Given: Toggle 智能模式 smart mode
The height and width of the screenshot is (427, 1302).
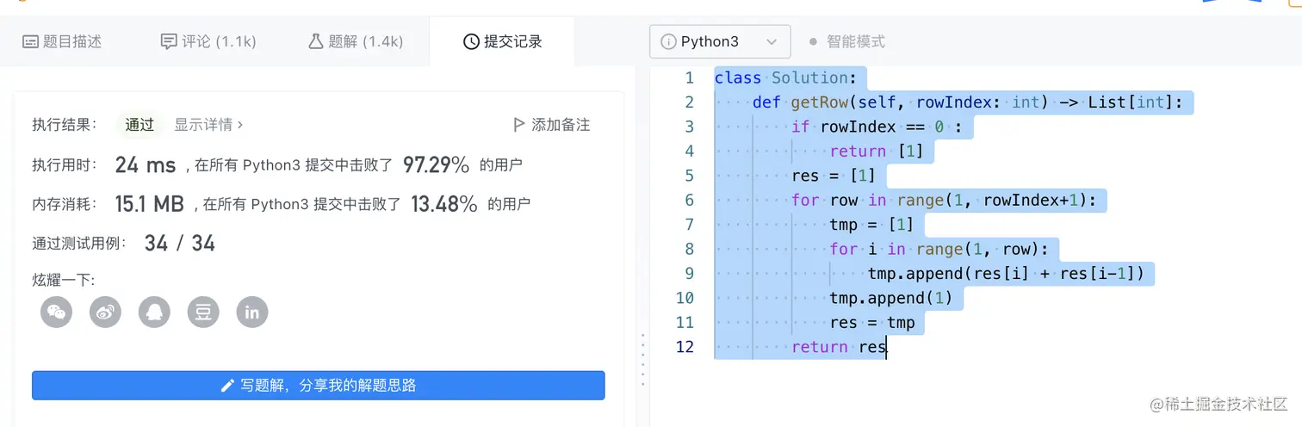Looking at the screenshot, I should pos(846,41).
